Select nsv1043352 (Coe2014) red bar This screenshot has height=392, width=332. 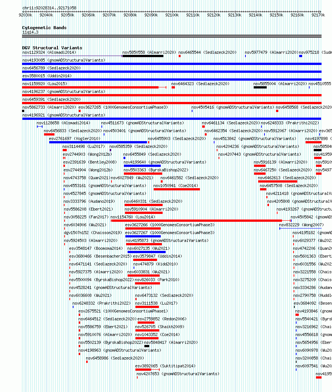click(147, 338)
